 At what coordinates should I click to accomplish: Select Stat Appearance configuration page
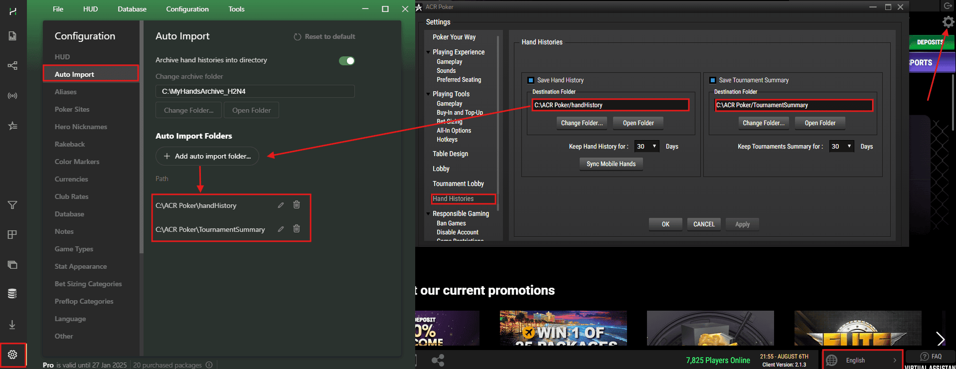(x=81, y=266)
